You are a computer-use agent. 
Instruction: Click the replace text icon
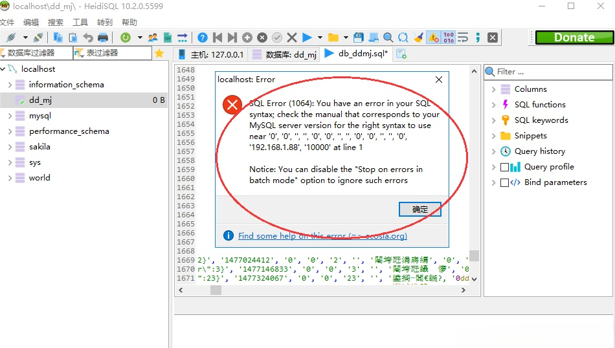(403, 38)
